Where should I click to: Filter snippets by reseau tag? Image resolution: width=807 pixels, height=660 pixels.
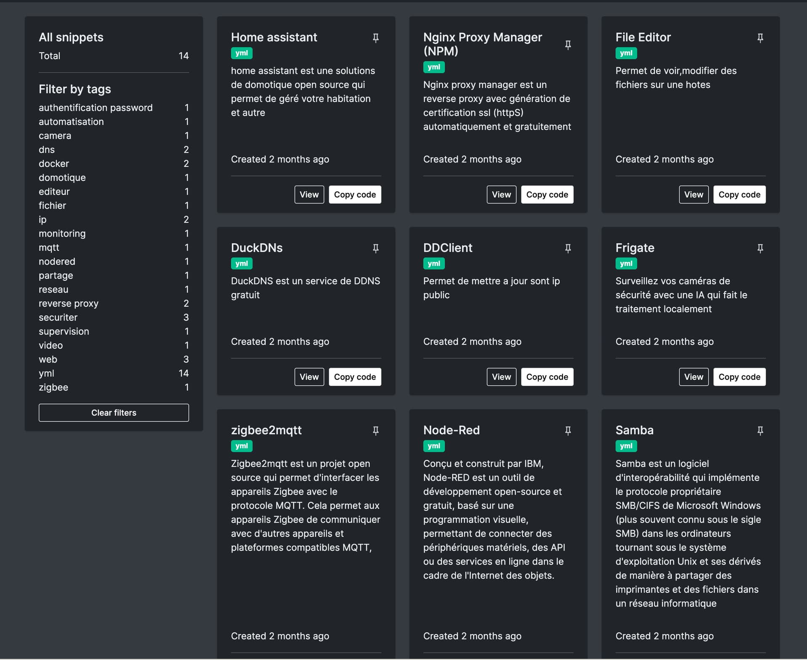click(113, 289)
